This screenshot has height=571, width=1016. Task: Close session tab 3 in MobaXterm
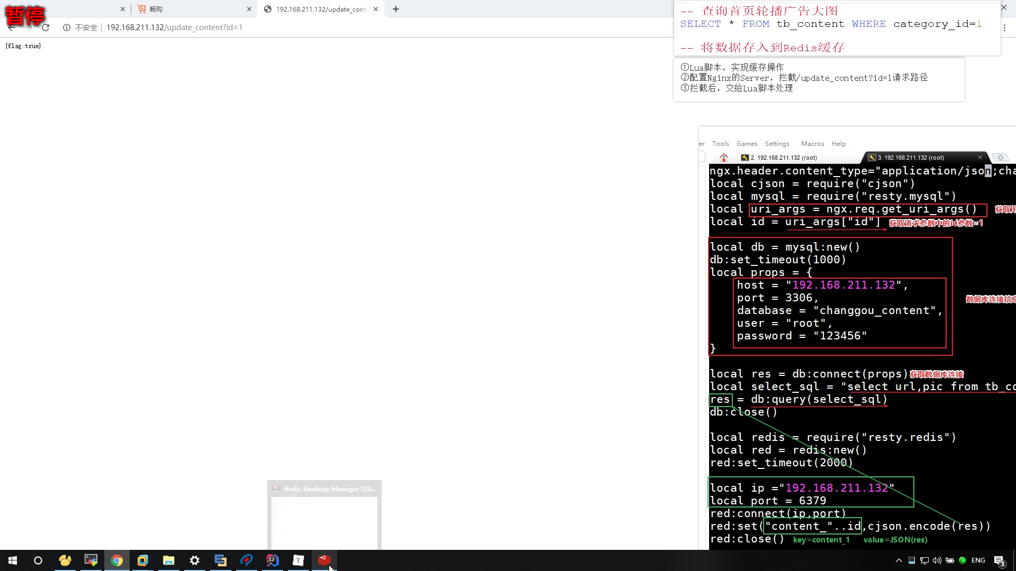980,158
